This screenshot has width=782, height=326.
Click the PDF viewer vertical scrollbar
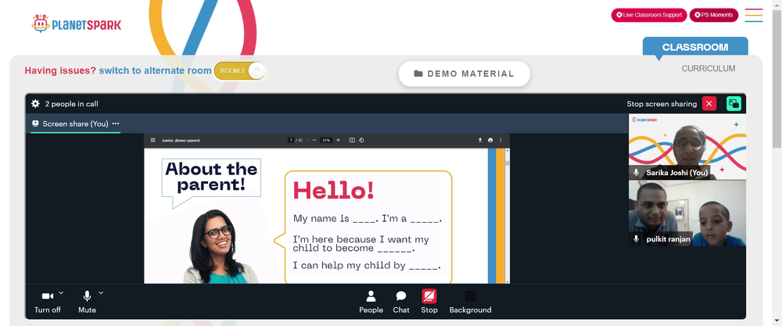point(508,216)
